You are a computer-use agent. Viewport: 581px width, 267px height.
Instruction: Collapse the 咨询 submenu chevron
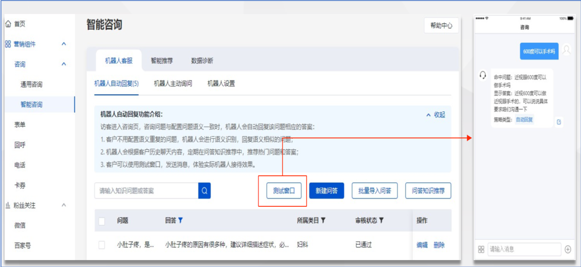point(64,64)
